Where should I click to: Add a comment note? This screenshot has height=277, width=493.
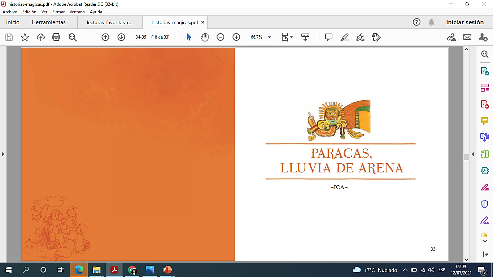tap(329, 37)
